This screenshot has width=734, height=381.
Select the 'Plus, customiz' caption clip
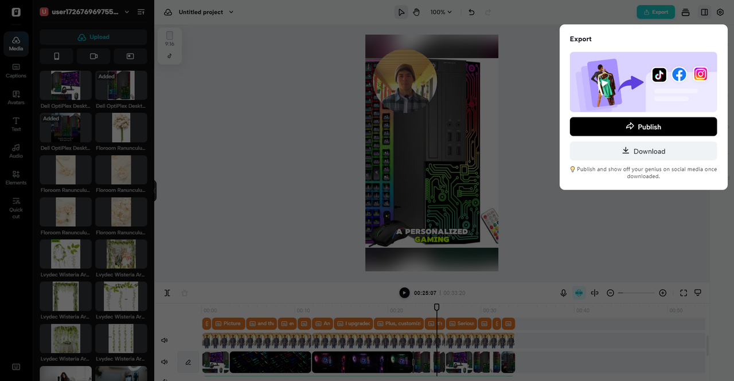[x=399, y=324]
